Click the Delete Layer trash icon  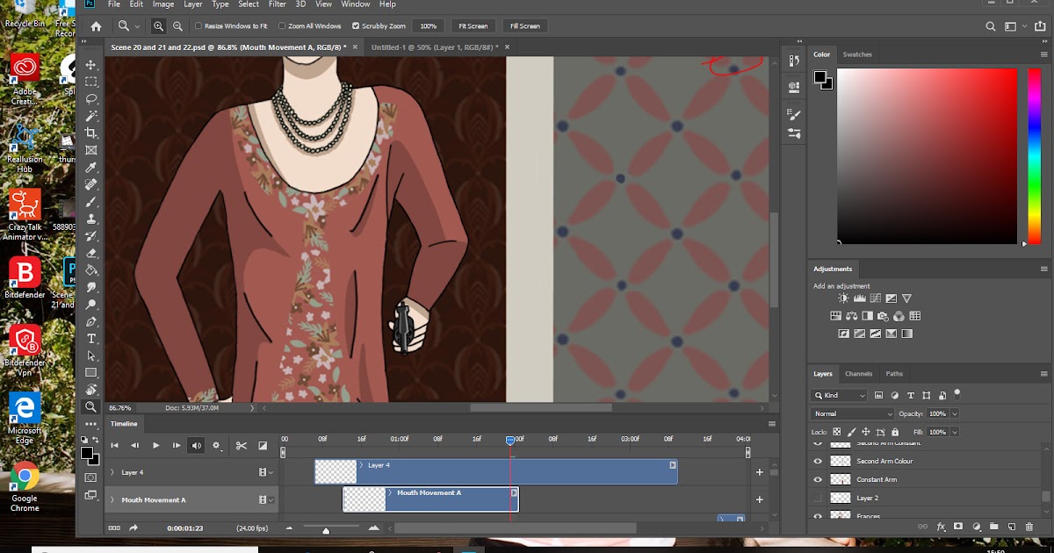1029,527
